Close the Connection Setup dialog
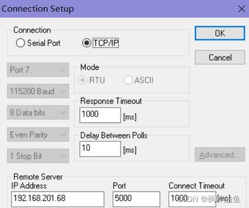 pos(242,9)
